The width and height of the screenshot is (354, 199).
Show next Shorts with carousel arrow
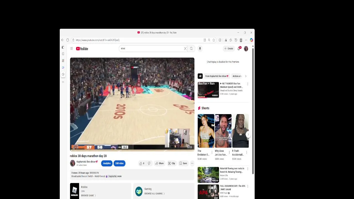tap(248, 135)
